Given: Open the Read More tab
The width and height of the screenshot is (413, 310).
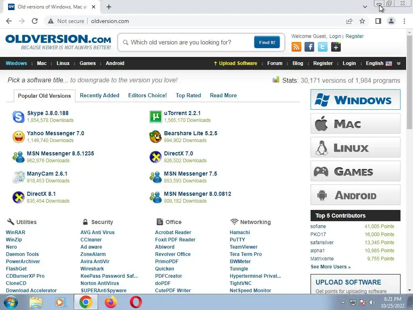Looking at the screenshot, I should tap(223, 95).
